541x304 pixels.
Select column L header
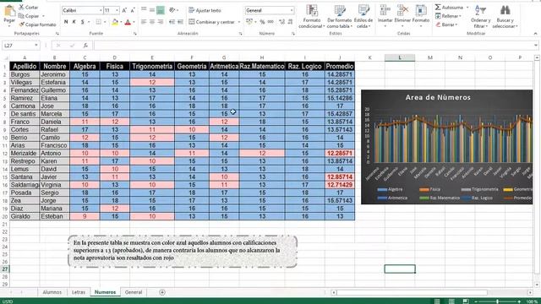(400, 57)
